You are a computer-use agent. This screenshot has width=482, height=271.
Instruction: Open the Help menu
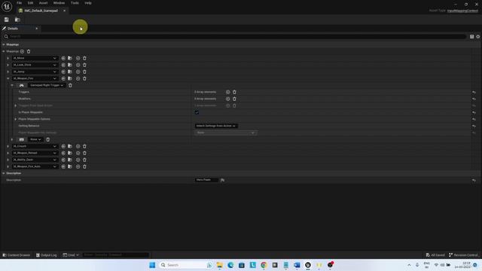click(88, 3)
